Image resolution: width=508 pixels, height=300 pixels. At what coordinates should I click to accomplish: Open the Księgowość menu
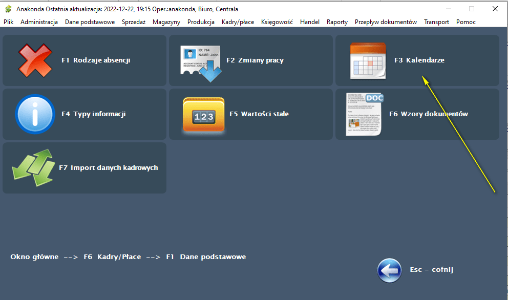click(277, 22)
